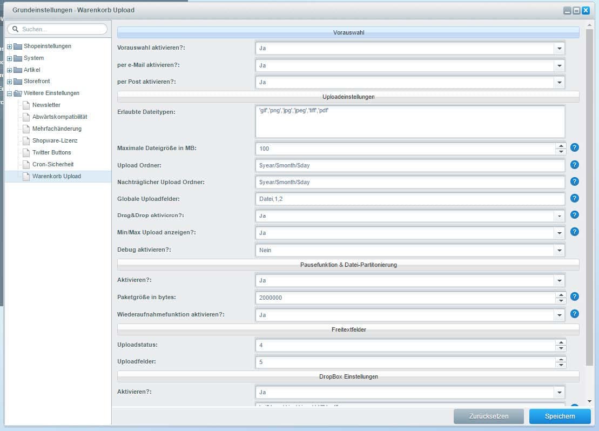This screenshot has width=599, height=431.
Task: Open per Post aktivieren dropdown
Action: pyautogui.click(x=559, y=83)
